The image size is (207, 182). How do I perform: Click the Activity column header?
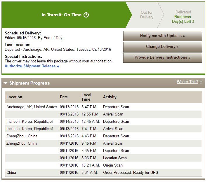tap(110, 97)
